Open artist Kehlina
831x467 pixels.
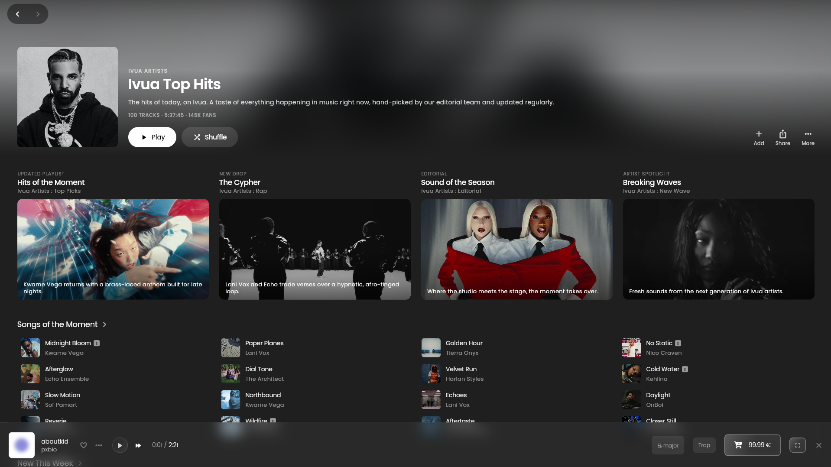coord(657,379)
